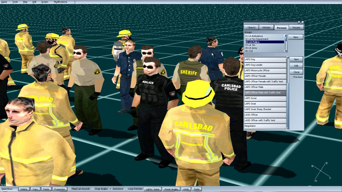Switch to the Houses tab
Screen dimensions: 342x192
[296, 28]
